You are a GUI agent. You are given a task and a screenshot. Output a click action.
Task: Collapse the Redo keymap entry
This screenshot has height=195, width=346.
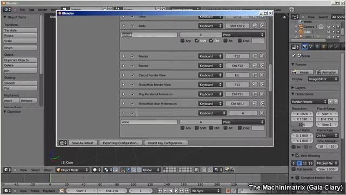pos(123,26)
